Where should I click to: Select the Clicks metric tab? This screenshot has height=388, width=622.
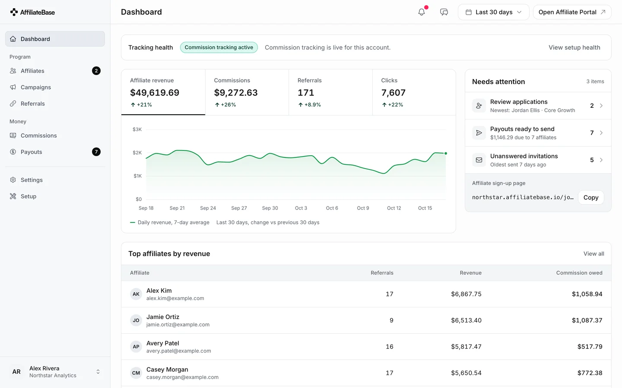[414, 92]
